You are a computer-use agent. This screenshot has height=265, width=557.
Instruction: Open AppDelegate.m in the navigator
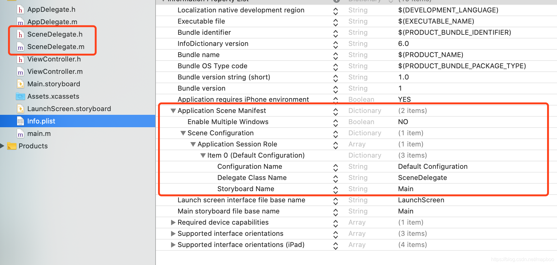coord(52,22)
